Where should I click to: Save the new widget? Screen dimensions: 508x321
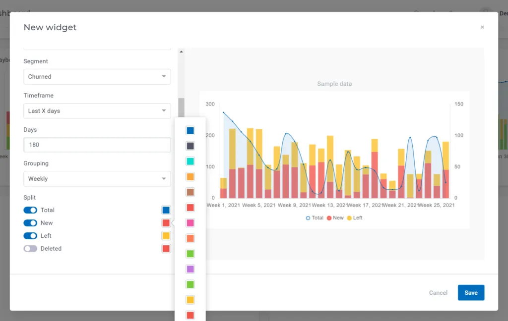tap(471, 293)
